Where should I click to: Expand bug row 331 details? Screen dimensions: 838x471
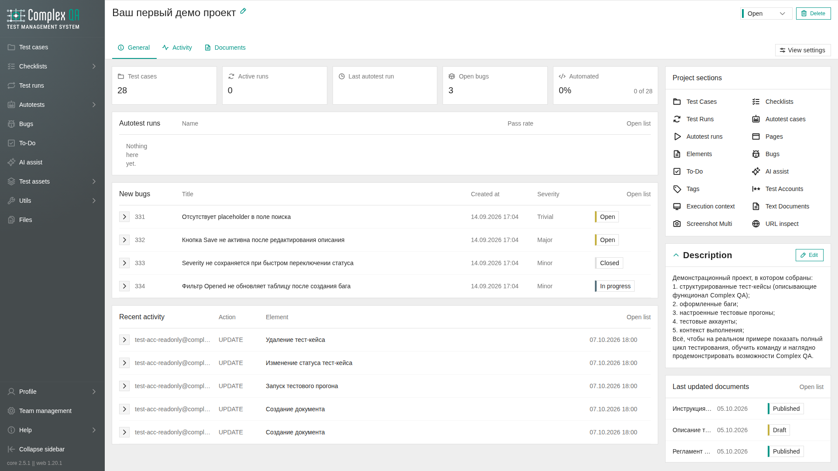[x=124, y=217]
